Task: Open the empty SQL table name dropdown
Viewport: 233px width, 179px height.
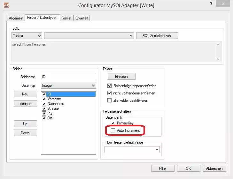Action: point(89,36)
